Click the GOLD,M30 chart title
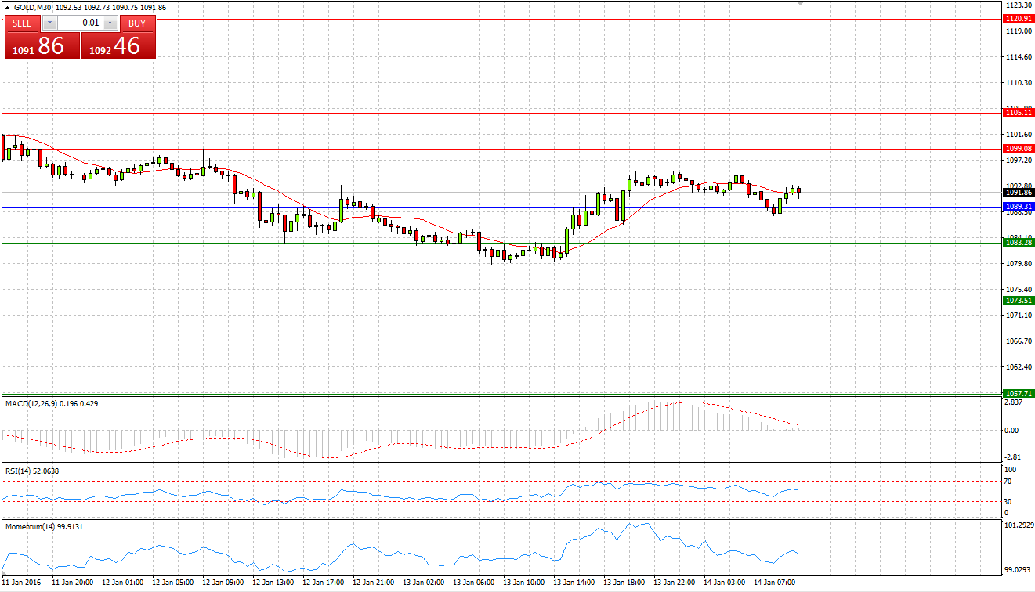This screenshot has height=592, width=1035. click(32, 7)
